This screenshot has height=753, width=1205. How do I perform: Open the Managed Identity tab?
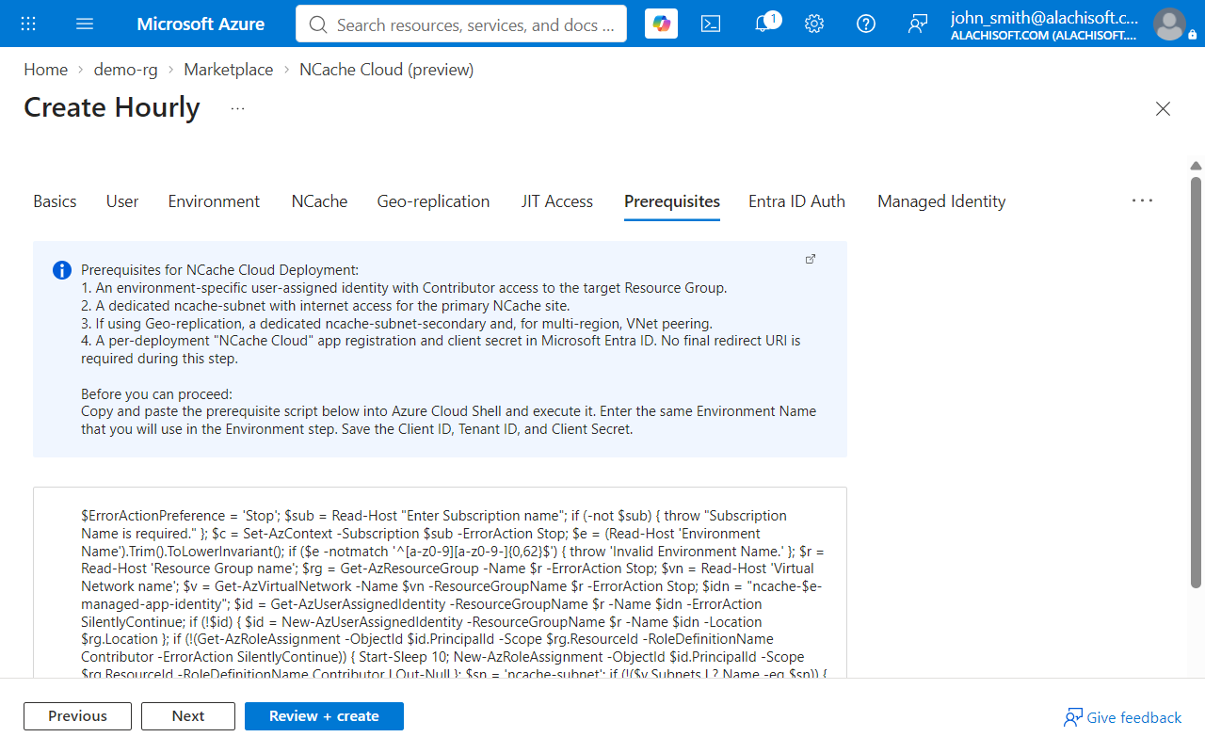[941, 201]
